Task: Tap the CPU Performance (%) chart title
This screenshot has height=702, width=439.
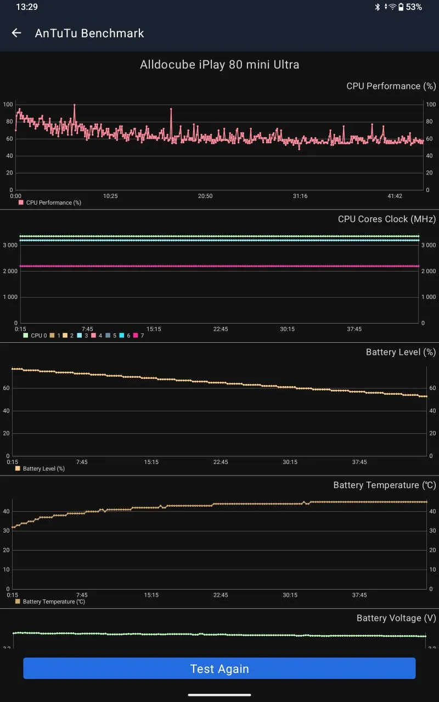Action: [x=391, y=86]
